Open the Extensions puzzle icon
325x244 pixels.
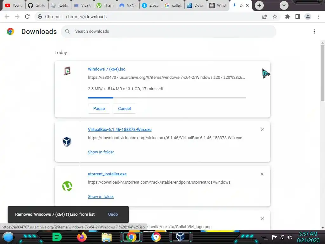[x=288, y=17]
